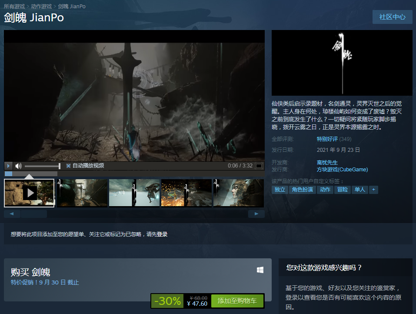
Task: Open the 社区中心 community hub
Action: click(x=392, y=17)
